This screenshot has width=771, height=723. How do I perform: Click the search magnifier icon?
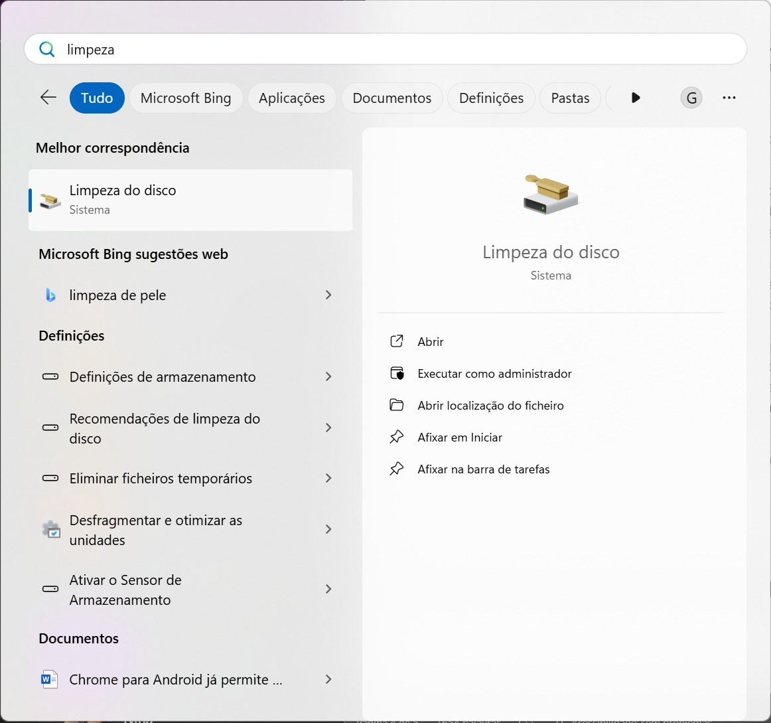(47, 49)
